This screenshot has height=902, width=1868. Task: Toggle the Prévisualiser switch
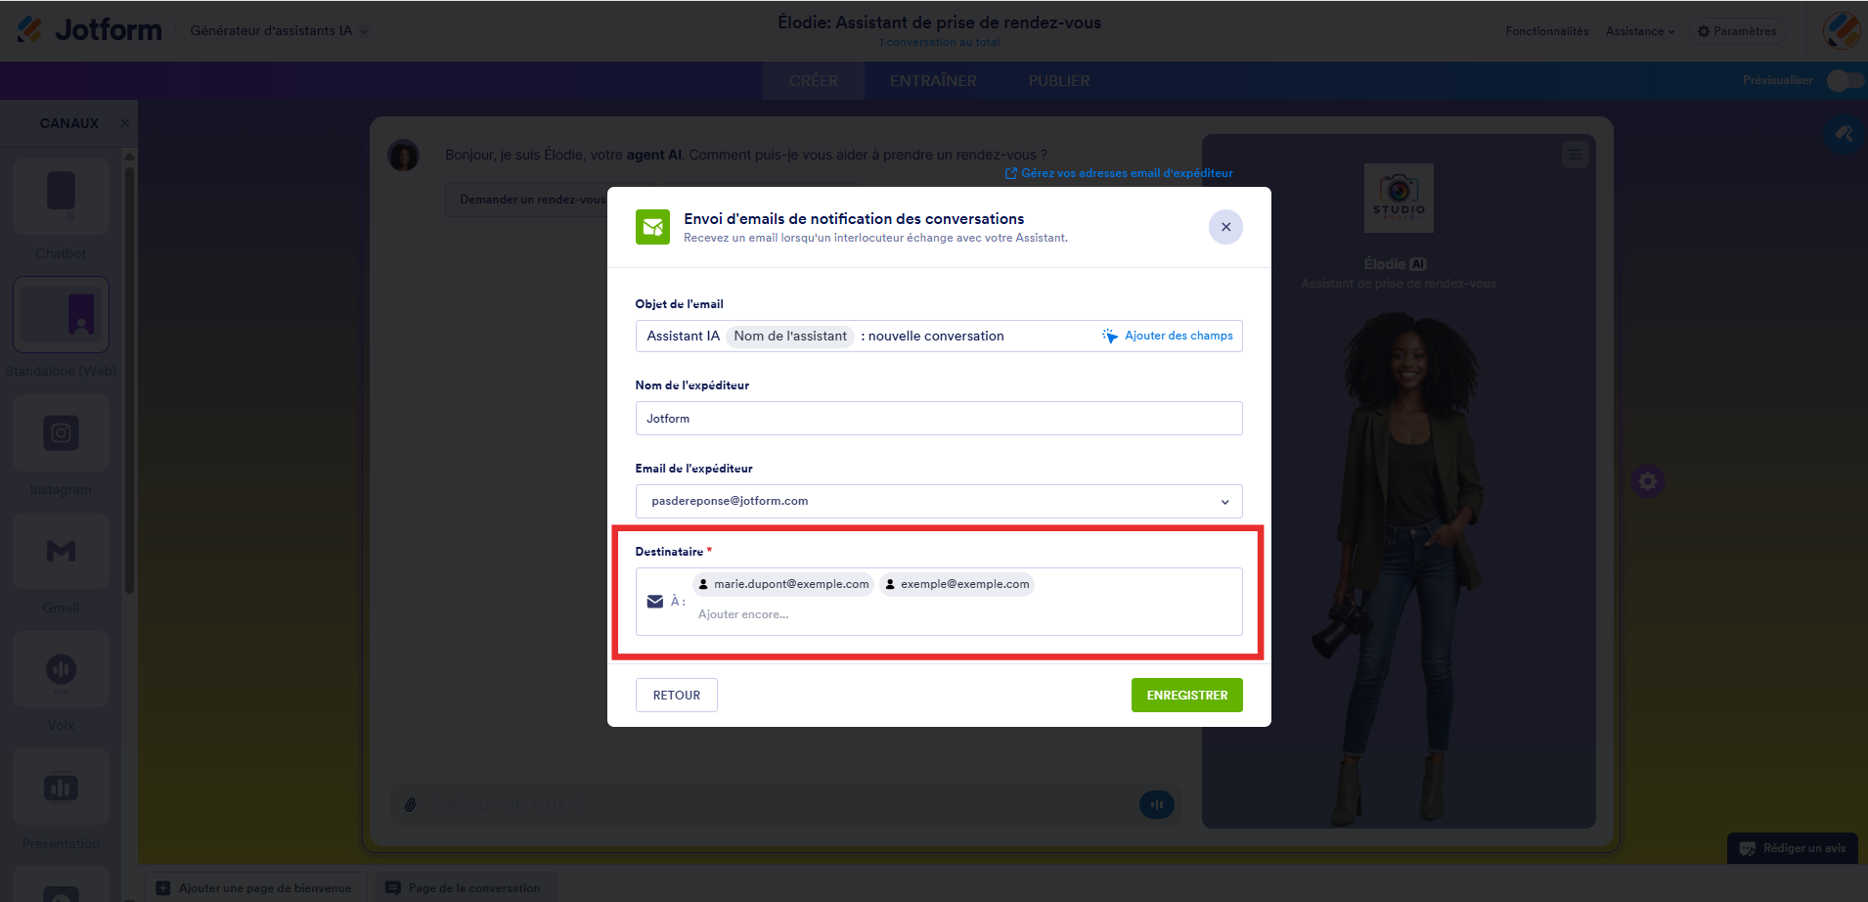pos(1845,80)
